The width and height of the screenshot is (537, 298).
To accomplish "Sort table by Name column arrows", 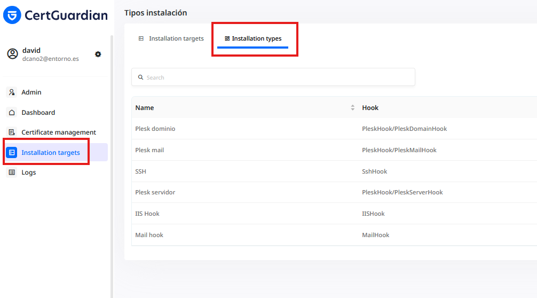I will click(x=352, y=107).
